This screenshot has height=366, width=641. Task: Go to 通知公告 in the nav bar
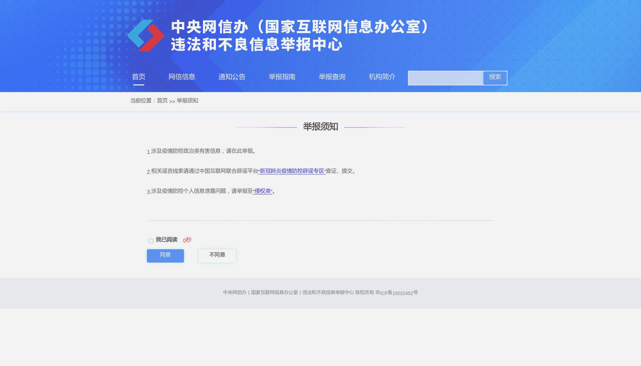pos(232,77)
